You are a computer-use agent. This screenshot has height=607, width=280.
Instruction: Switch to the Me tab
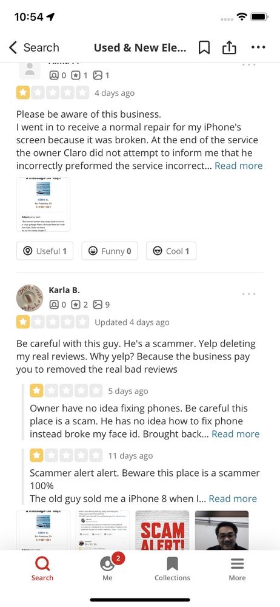click(107, 568)
